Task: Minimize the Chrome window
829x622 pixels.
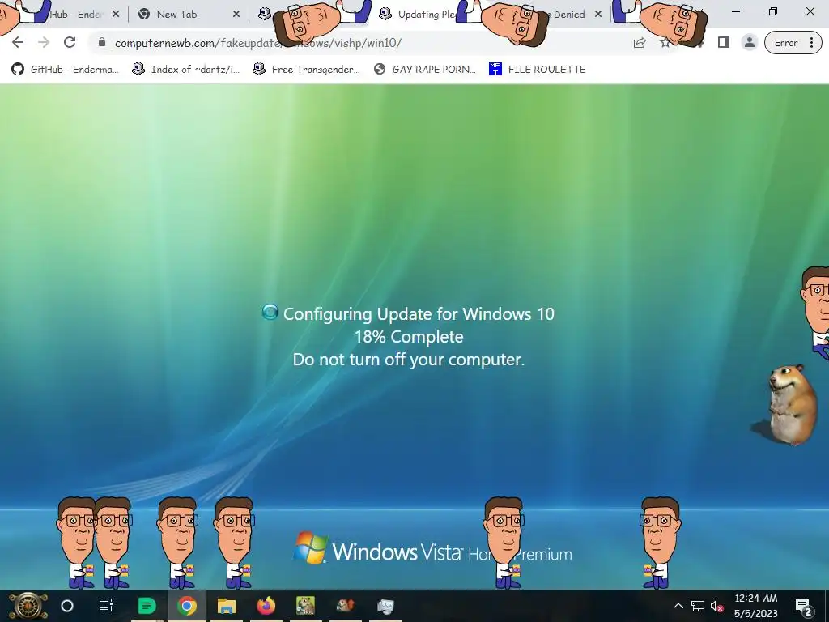Action: coord(736,11)
